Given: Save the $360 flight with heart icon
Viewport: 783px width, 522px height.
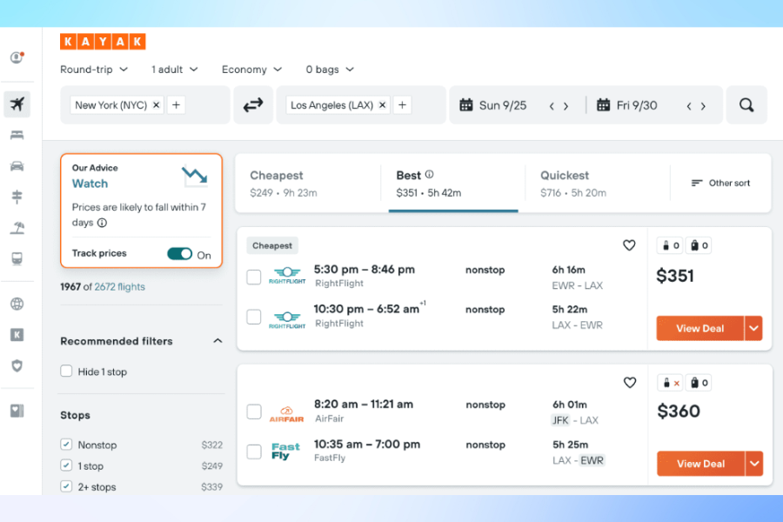Looking at the screenshot, I should click(630, 383).
